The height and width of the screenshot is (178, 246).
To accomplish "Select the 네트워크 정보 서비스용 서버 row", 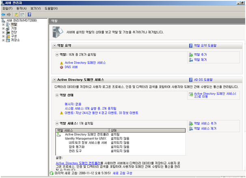I will click(x=120, y=143).
